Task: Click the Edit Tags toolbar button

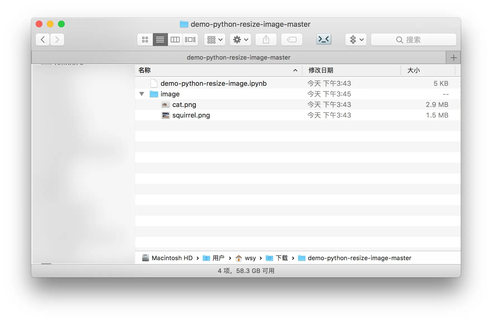Action: pos(292,40)
